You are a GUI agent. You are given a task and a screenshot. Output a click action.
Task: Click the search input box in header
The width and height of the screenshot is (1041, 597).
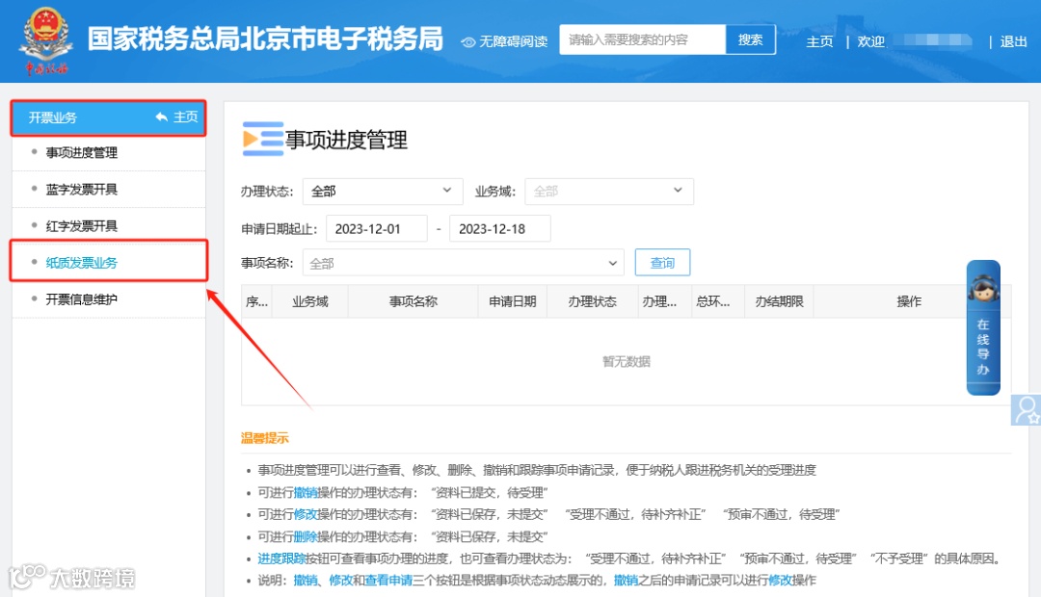point(643,39)
